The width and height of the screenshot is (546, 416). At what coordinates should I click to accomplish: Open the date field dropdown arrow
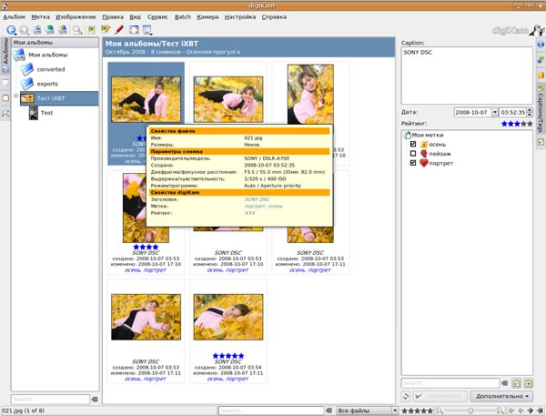(494, 112)
